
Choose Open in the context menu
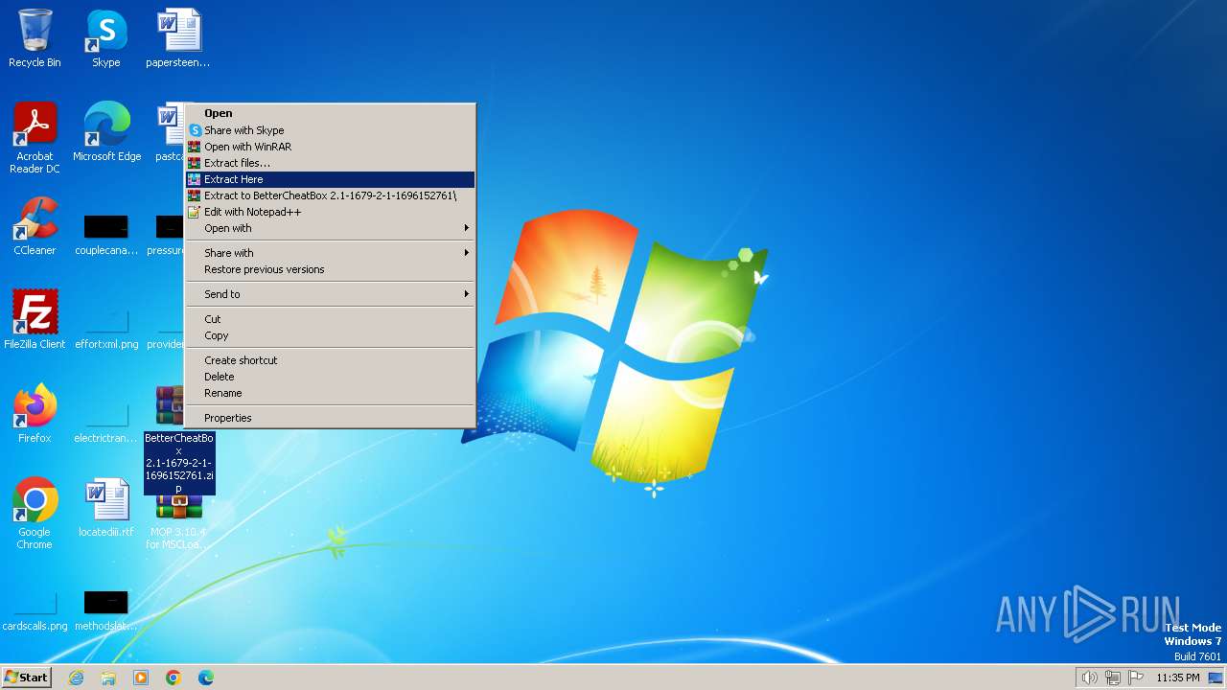pos(330,113)
